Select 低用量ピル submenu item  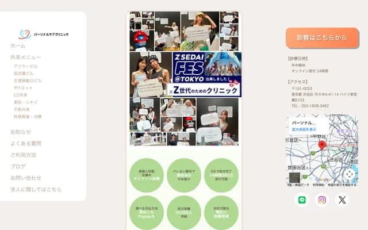point(24,74)
